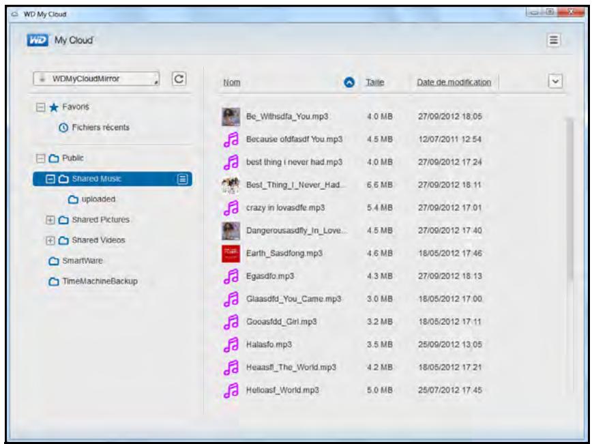Open the SmartWare folder
Screen dimensions: 592x444
coord(83,261)
